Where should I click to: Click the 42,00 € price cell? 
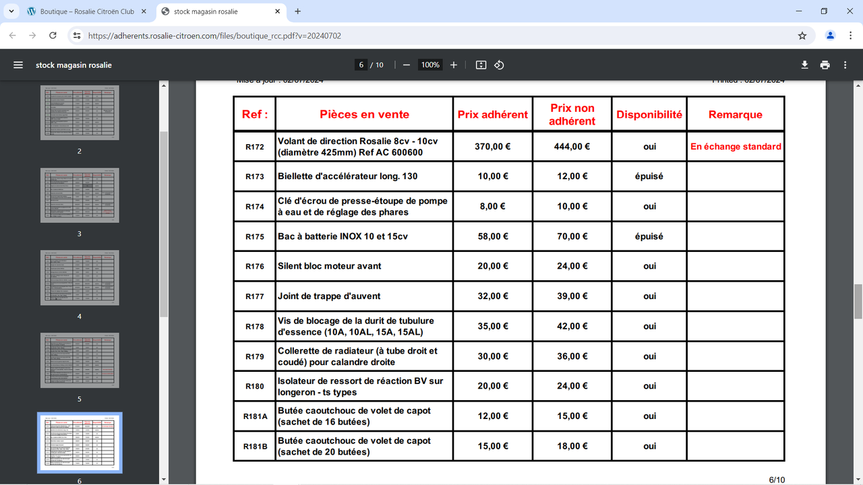coord(572,326)
